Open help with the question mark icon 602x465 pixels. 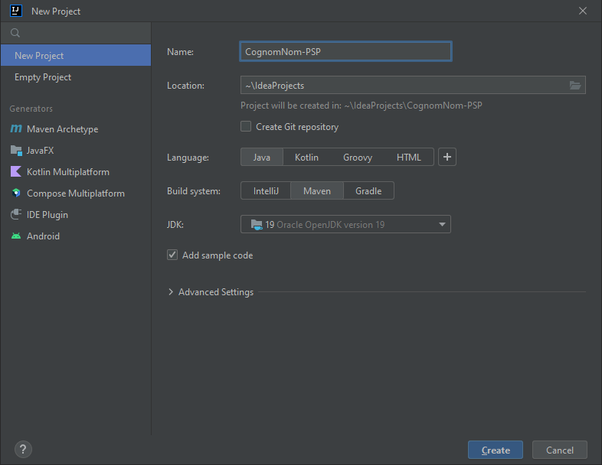click(x=23, y=450)
